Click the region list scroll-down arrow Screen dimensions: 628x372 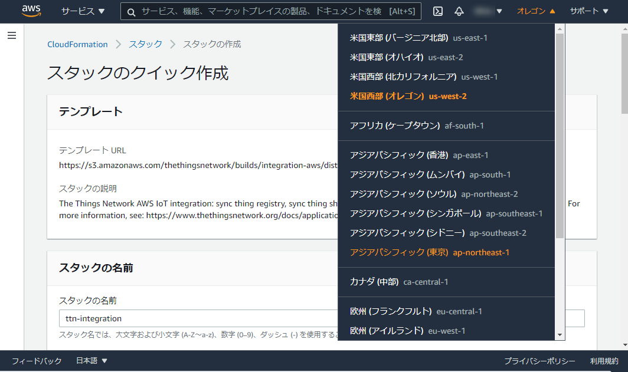[560, 335]
